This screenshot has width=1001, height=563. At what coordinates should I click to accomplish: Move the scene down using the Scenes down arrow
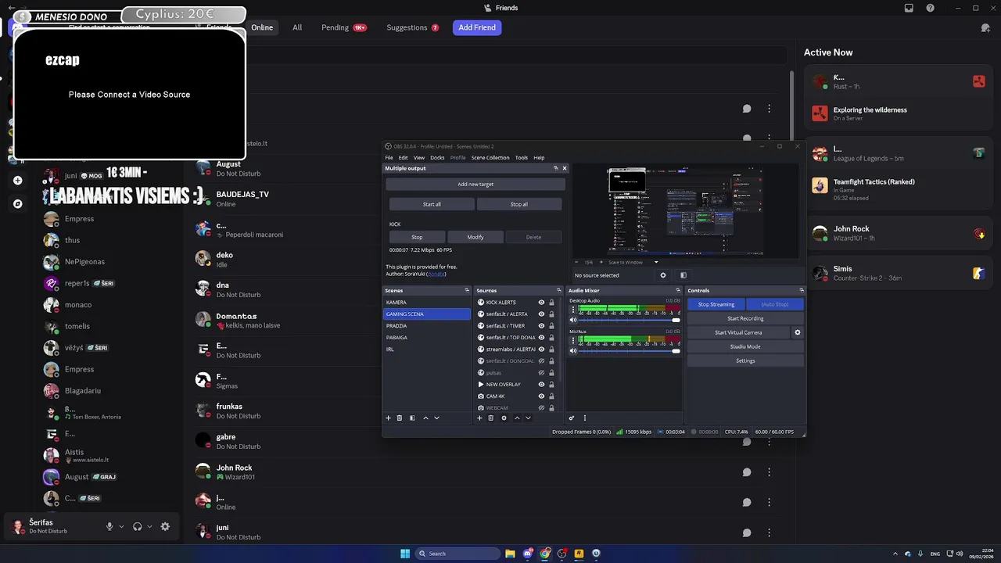coord(436,418)
